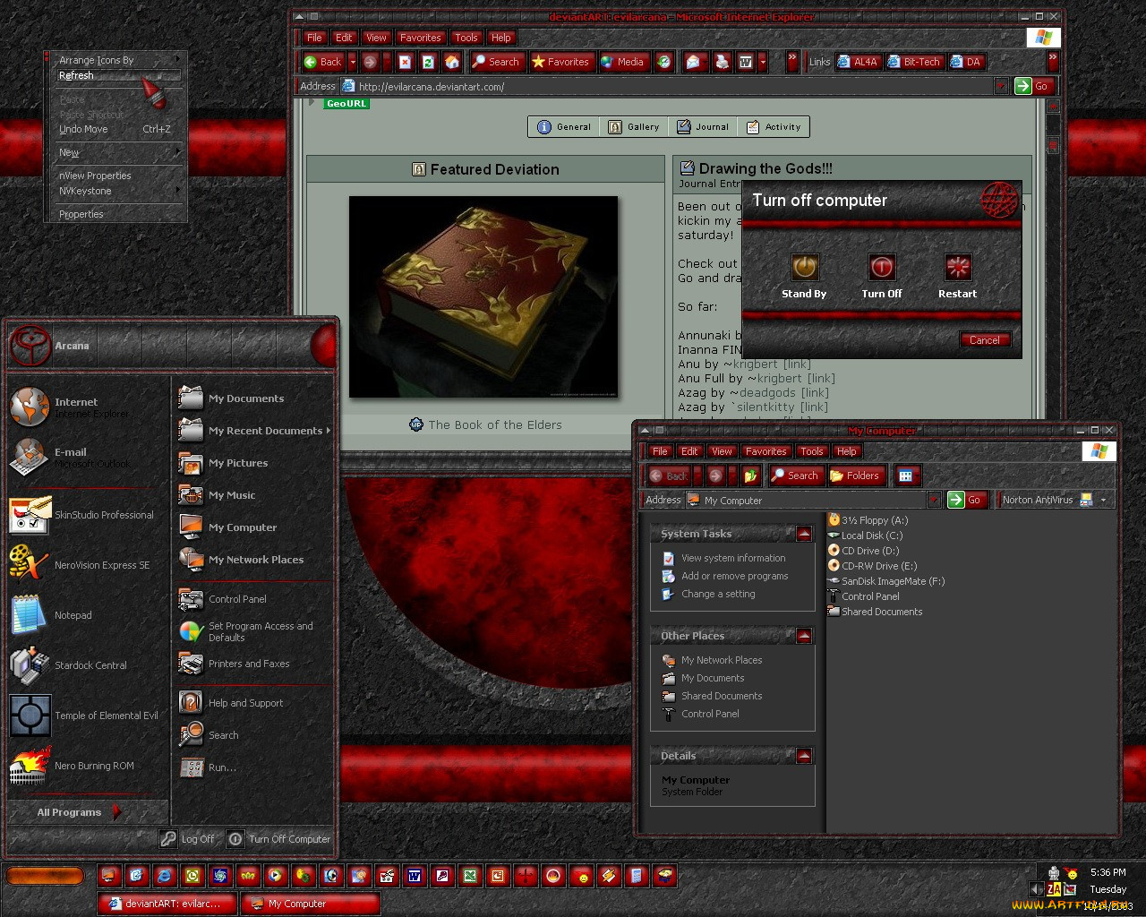The width and height of the screenshot is (1146, 917).
Task: Open the GeoURL button on the webpage
Action: [x=346, y=103]
